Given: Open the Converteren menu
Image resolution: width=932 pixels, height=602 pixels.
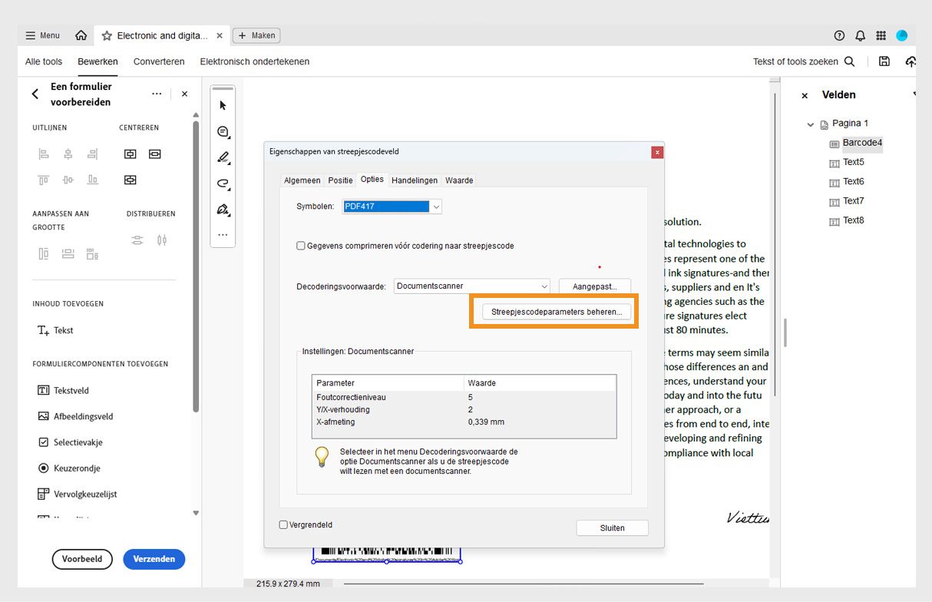Looking at the screenshot, I should coord(159,61).
